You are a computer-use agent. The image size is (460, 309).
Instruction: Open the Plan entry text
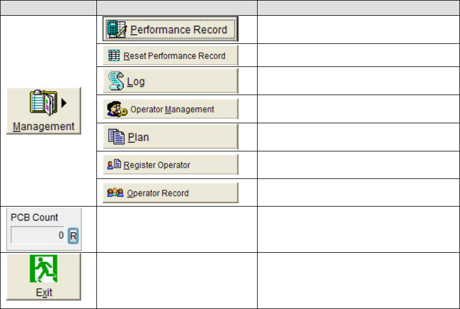(x=138, y=137)
